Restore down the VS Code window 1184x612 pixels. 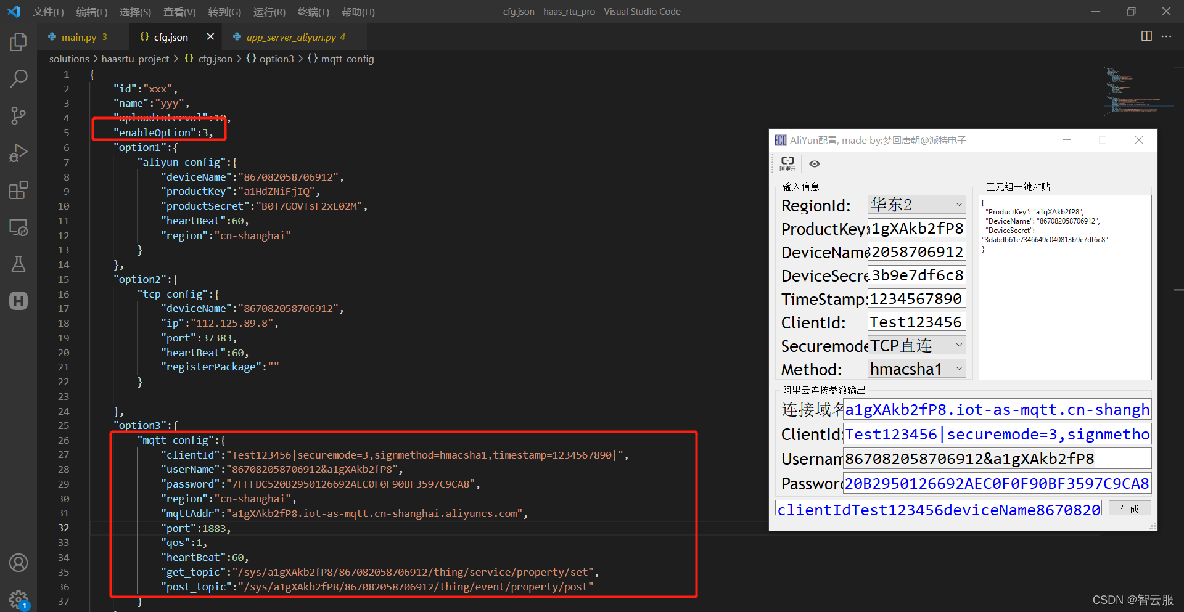tap(1131, 12)
